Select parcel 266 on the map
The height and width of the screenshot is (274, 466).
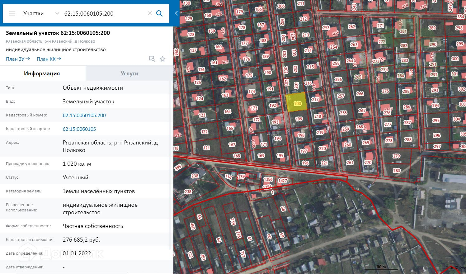pos(360,94)
